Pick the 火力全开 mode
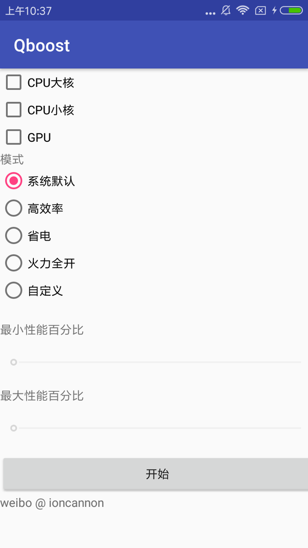This screenshot has height=548, width=308. click(14, 263)
